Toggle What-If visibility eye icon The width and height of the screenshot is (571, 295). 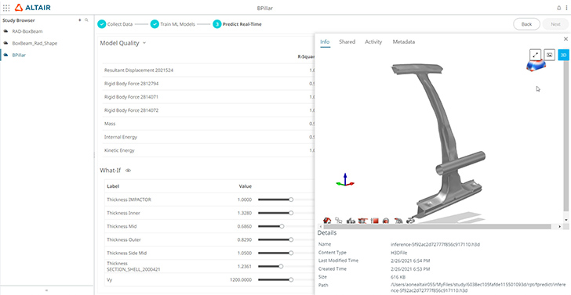(128, 170)
